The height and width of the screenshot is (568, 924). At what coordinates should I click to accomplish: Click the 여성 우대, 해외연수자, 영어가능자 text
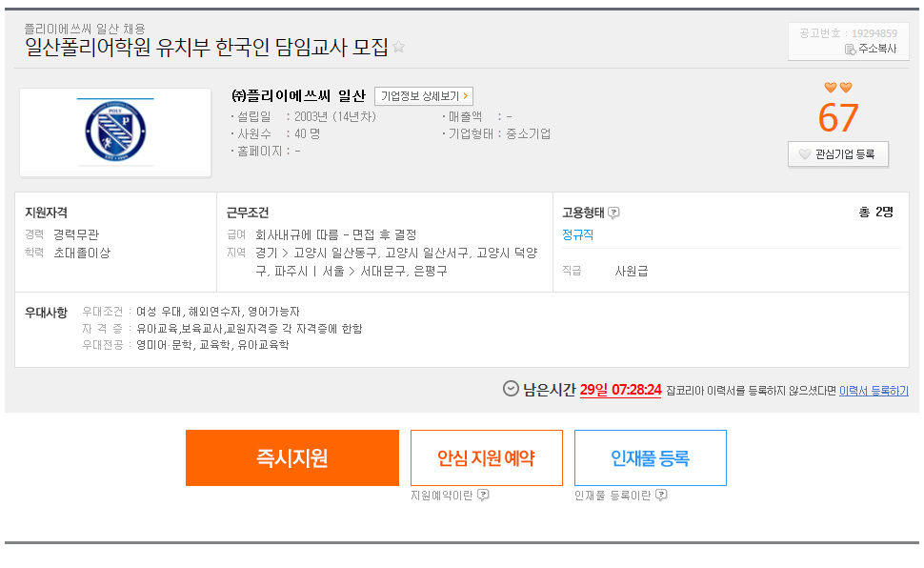(x=218, y=312)
